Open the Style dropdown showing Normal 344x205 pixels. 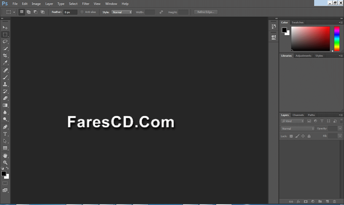click(x=122, y=12)
